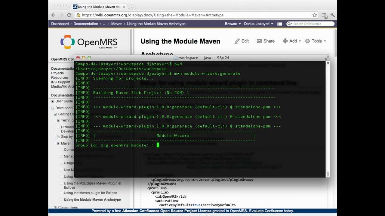Reload the page with the refresh icon
The height and width of the screenshot is (216, 385).
[x=69, y=15]
